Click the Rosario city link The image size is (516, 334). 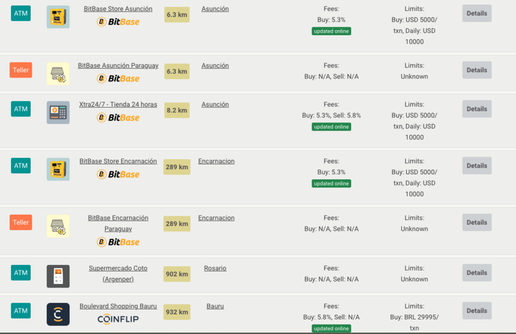pyautogui.click(x=215, y=269)
